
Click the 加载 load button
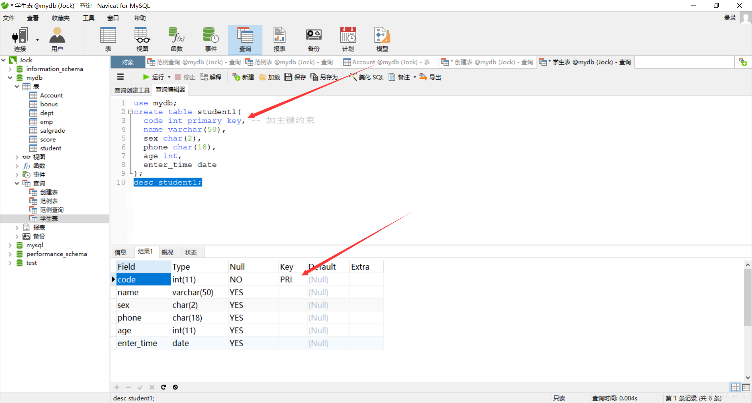click(x=269, y=77)
